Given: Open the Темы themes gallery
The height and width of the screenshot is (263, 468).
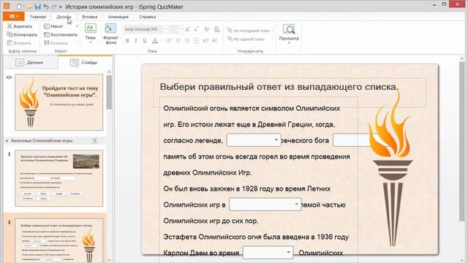Looking at the screenshot, I should pos(91,34).
